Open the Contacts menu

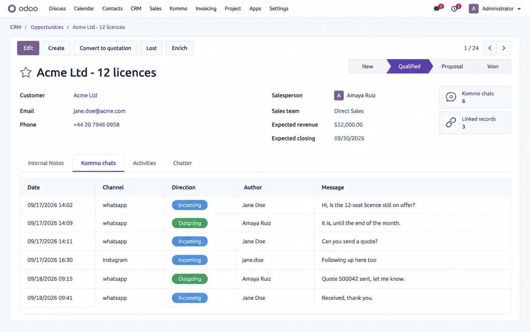tap(112, 8)
